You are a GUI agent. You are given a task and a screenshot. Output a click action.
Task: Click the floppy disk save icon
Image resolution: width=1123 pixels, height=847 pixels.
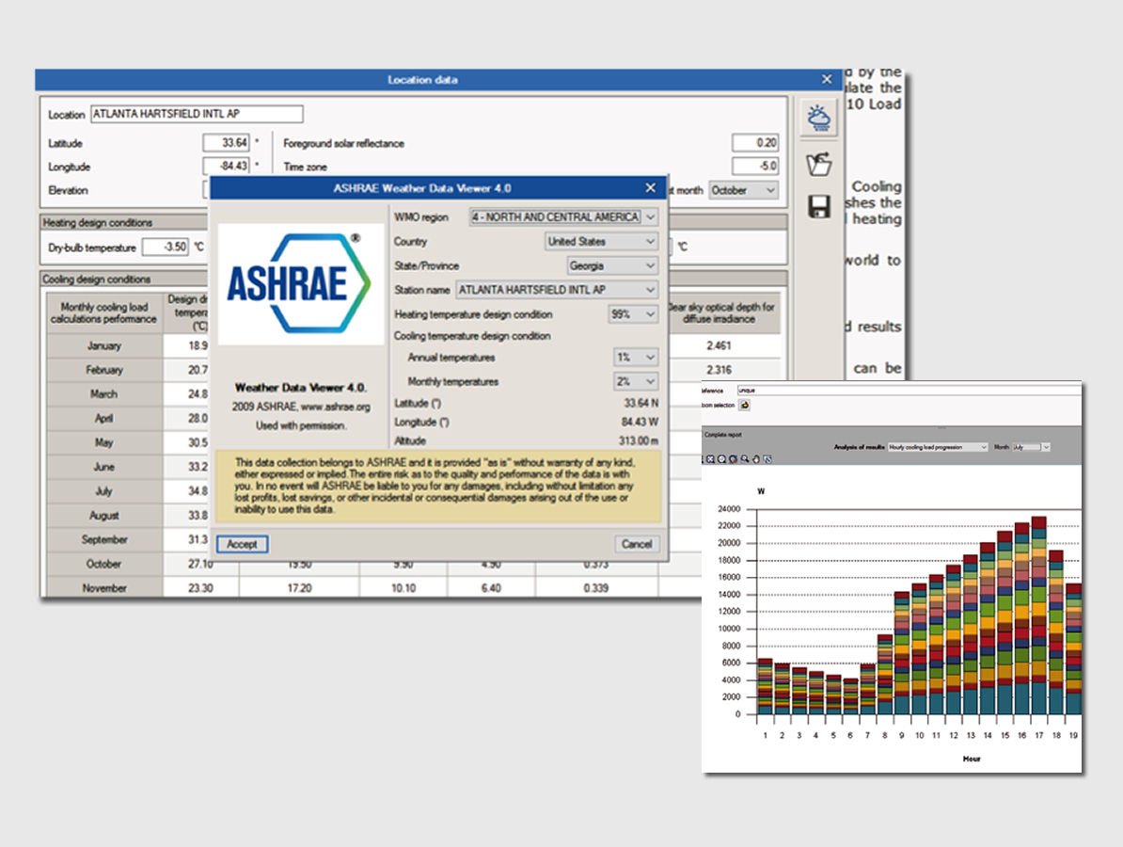(818, 206)
